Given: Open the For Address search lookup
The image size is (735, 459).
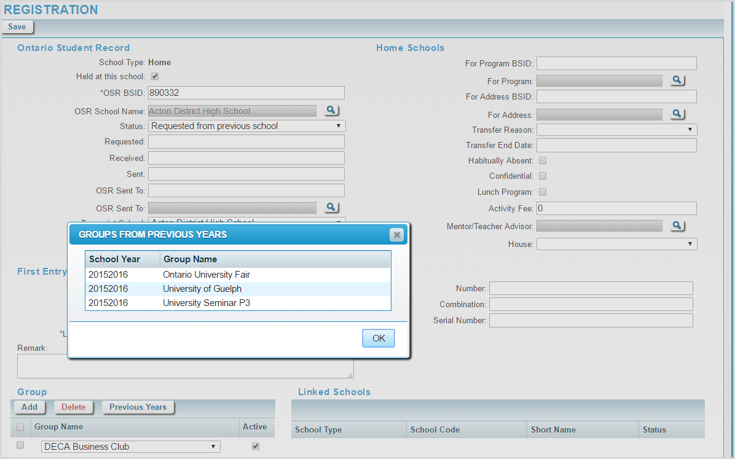Looking at the screenshot, I should (677, 114).
